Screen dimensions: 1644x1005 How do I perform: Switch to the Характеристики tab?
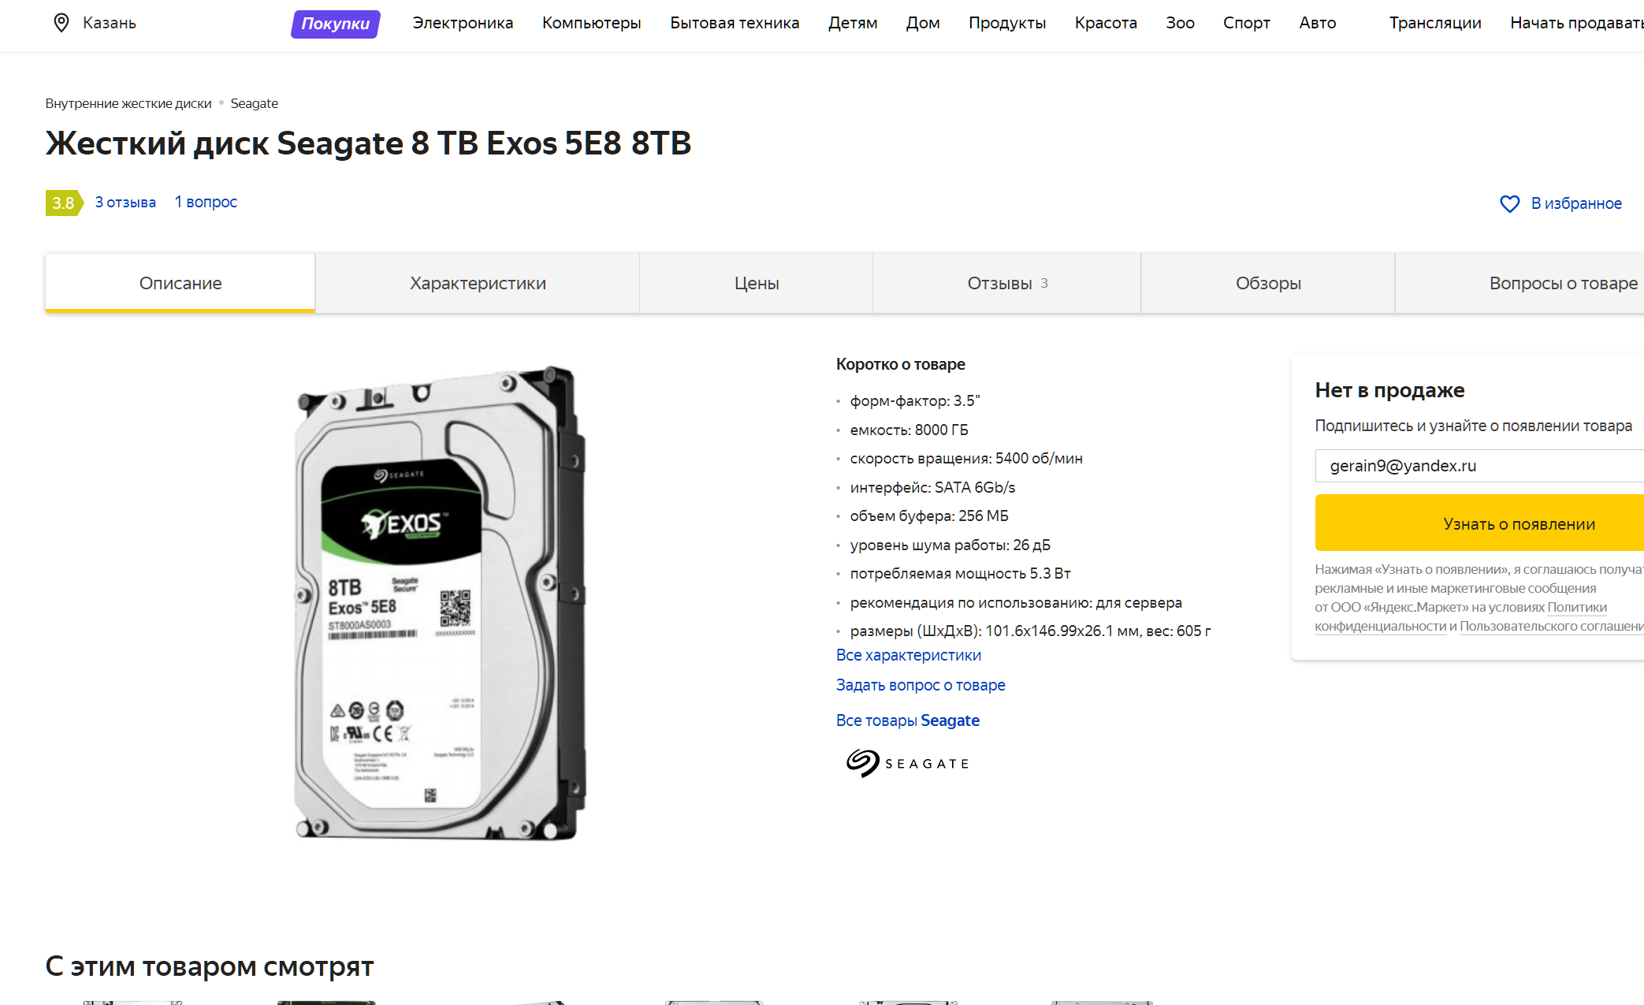(x=478, y=284)
